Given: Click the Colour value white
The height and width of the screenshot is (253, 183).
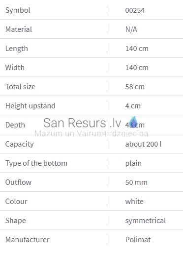Looking at the screenshot, I should (134, 202).
